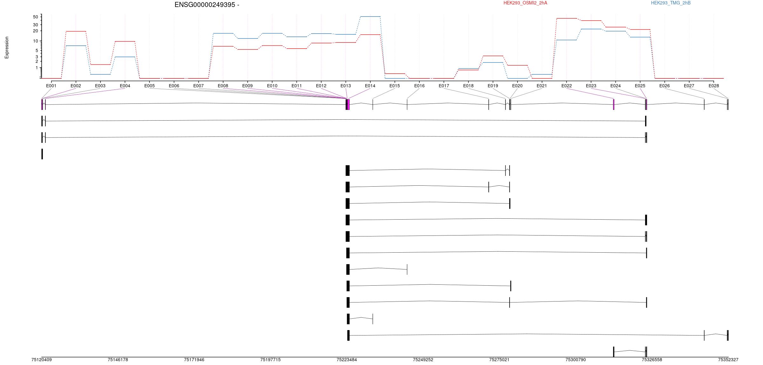Click exon bin label E010
Image resolution: width=763 pixels, height=365 pixels.
[x=272, y=86]
